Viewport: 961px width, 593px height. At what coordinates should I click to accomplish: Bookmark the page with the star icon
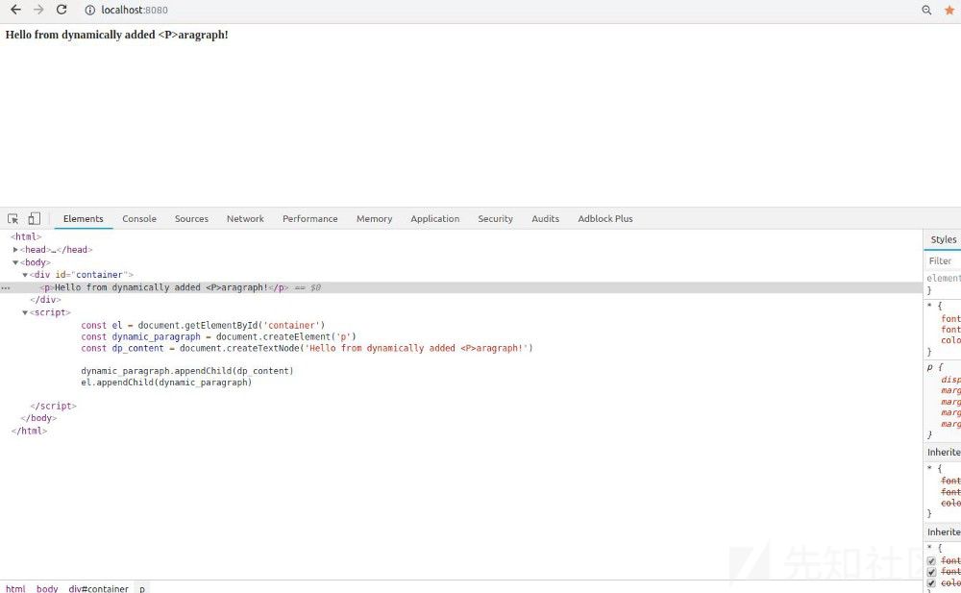click(x=949, y=10)
